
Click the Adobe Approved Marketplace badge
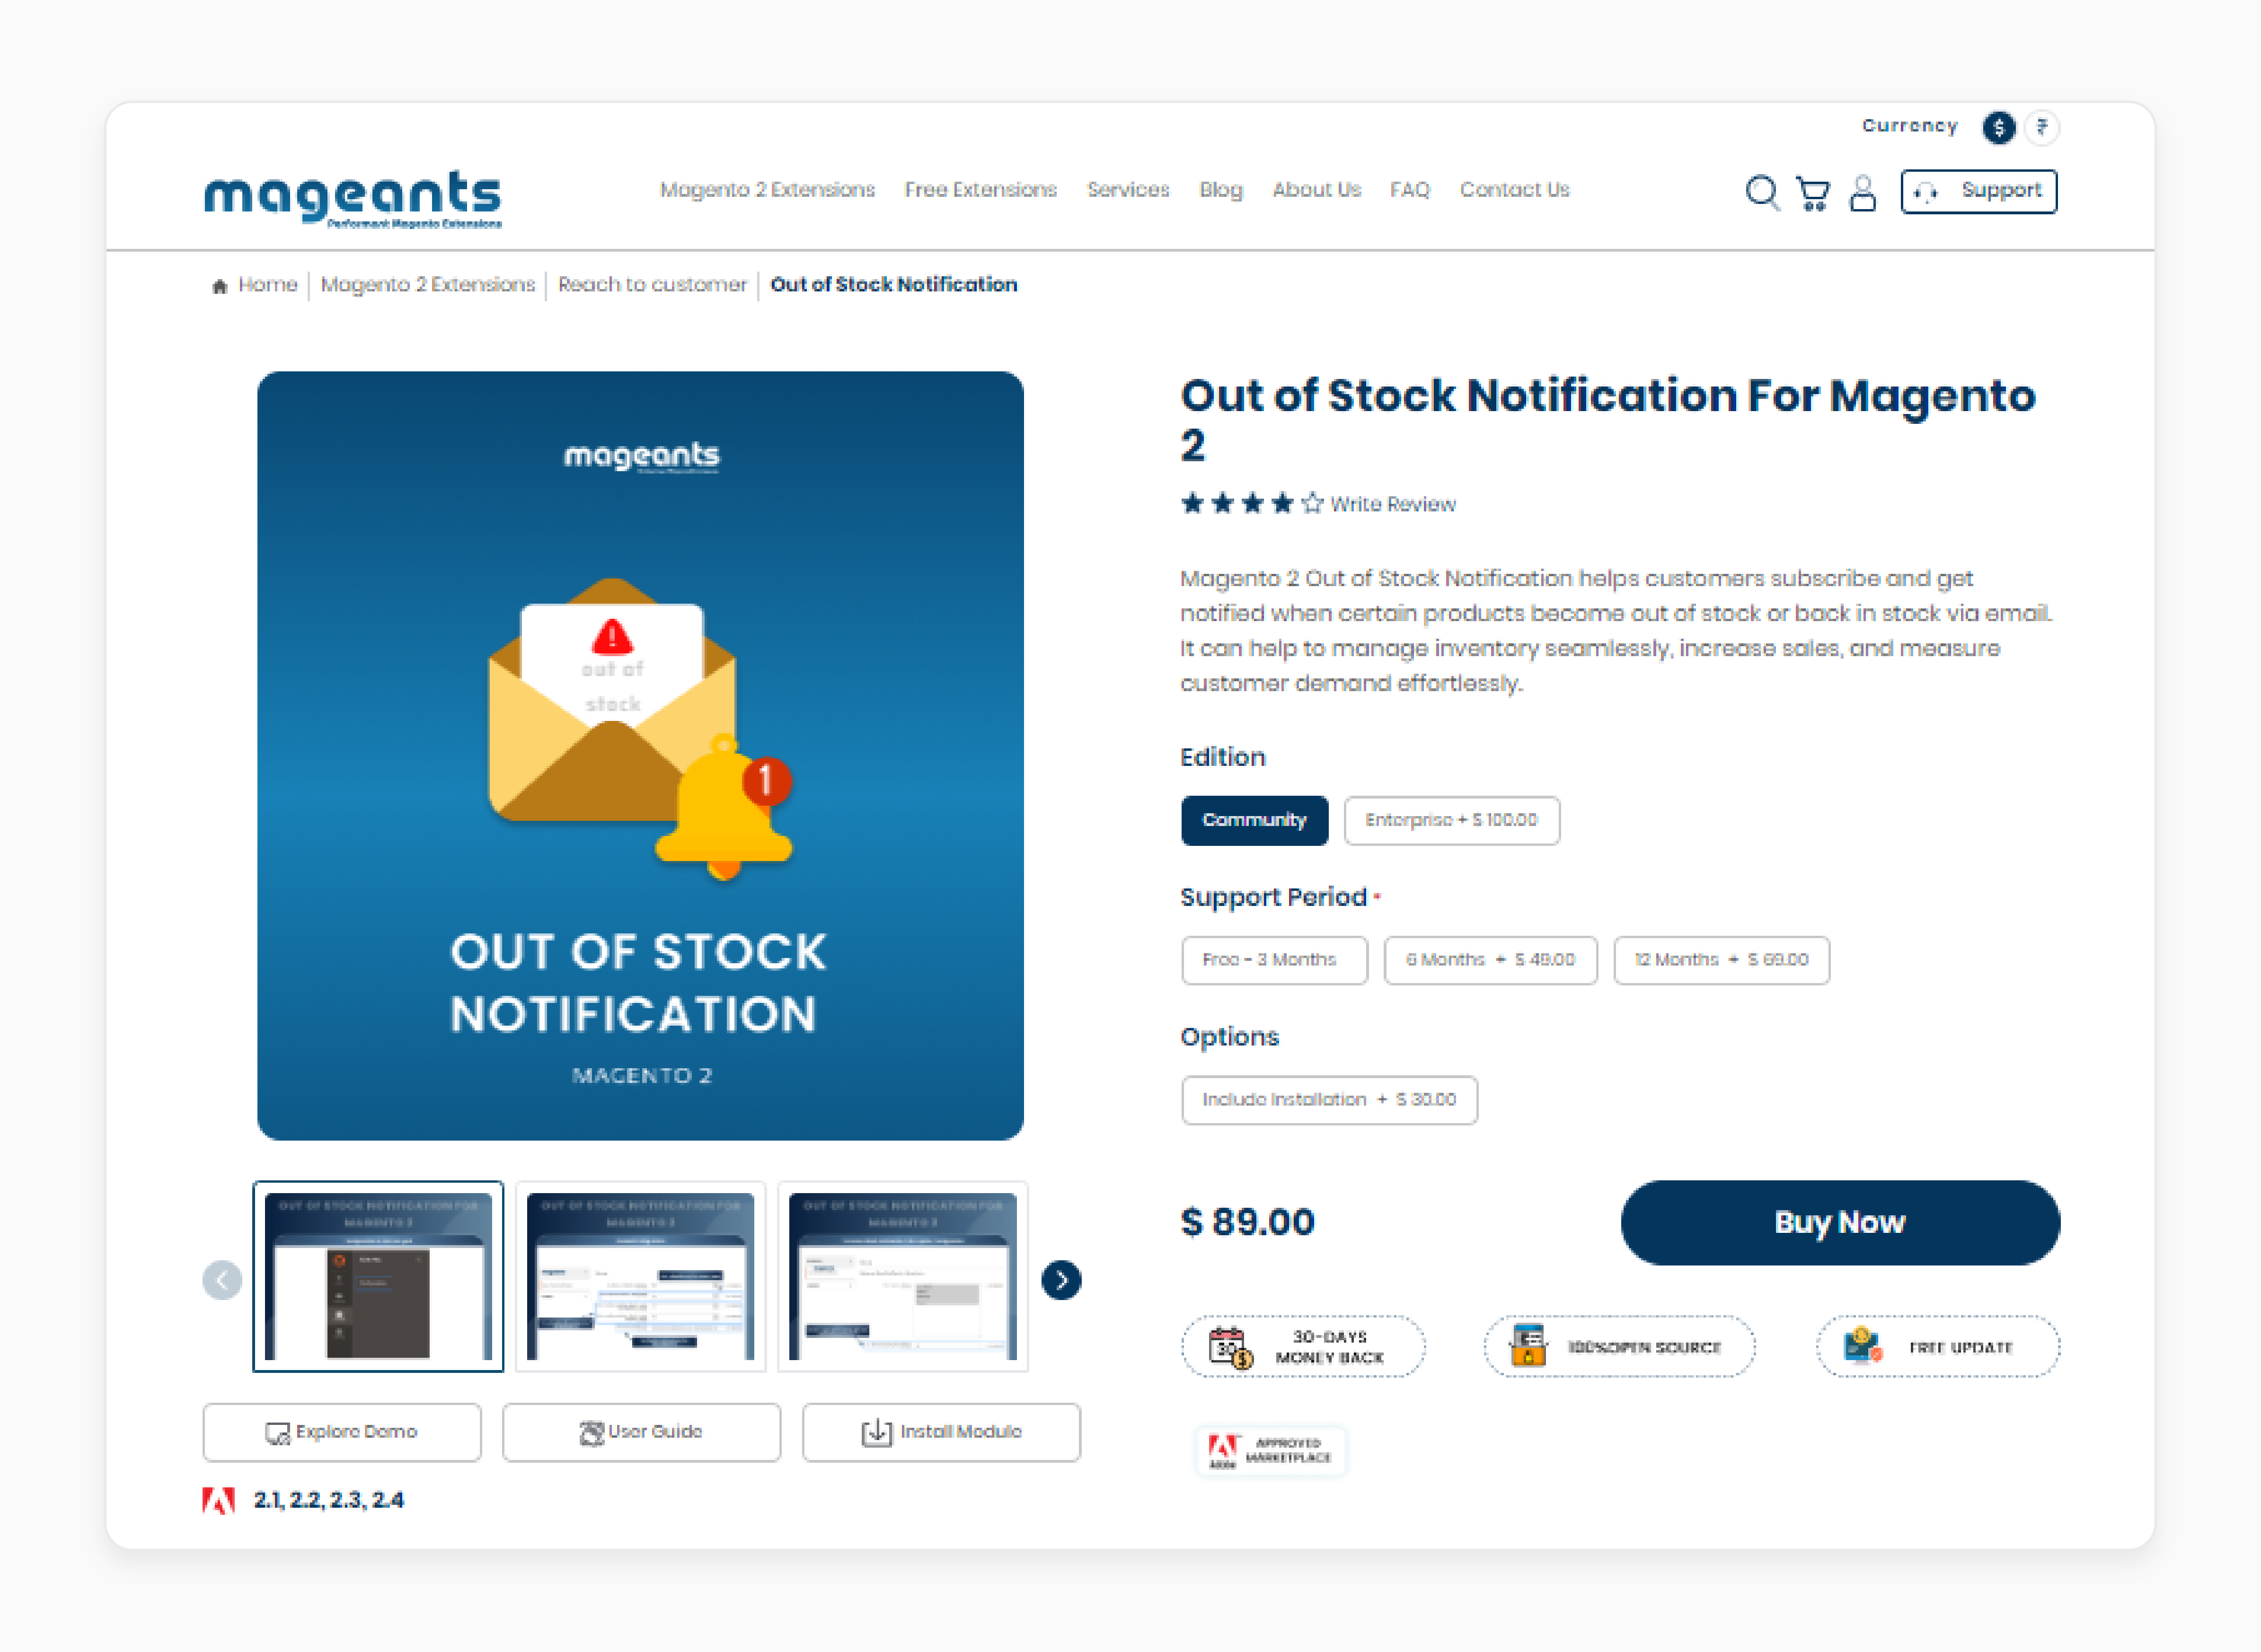[1271, 1450]
